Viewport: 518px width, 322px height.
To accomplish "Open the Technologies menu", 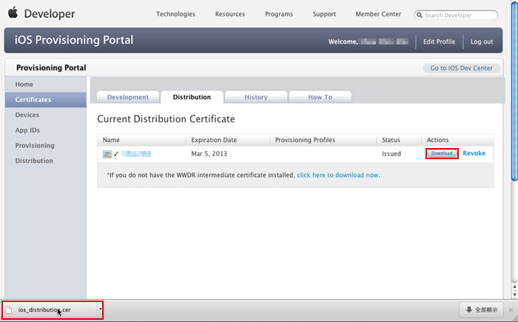I will [176, 14].
